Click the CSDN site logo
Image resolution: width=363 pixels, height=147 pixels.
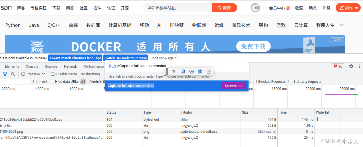(x=6, y=8)
